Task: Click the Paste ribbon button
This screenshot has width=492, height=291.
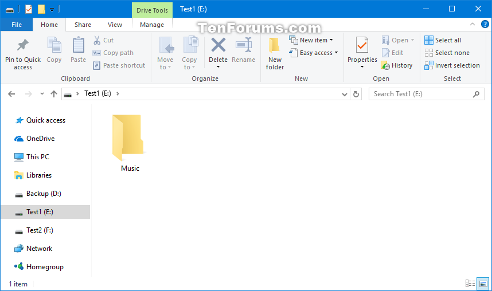Action: [x=78, y=50]
